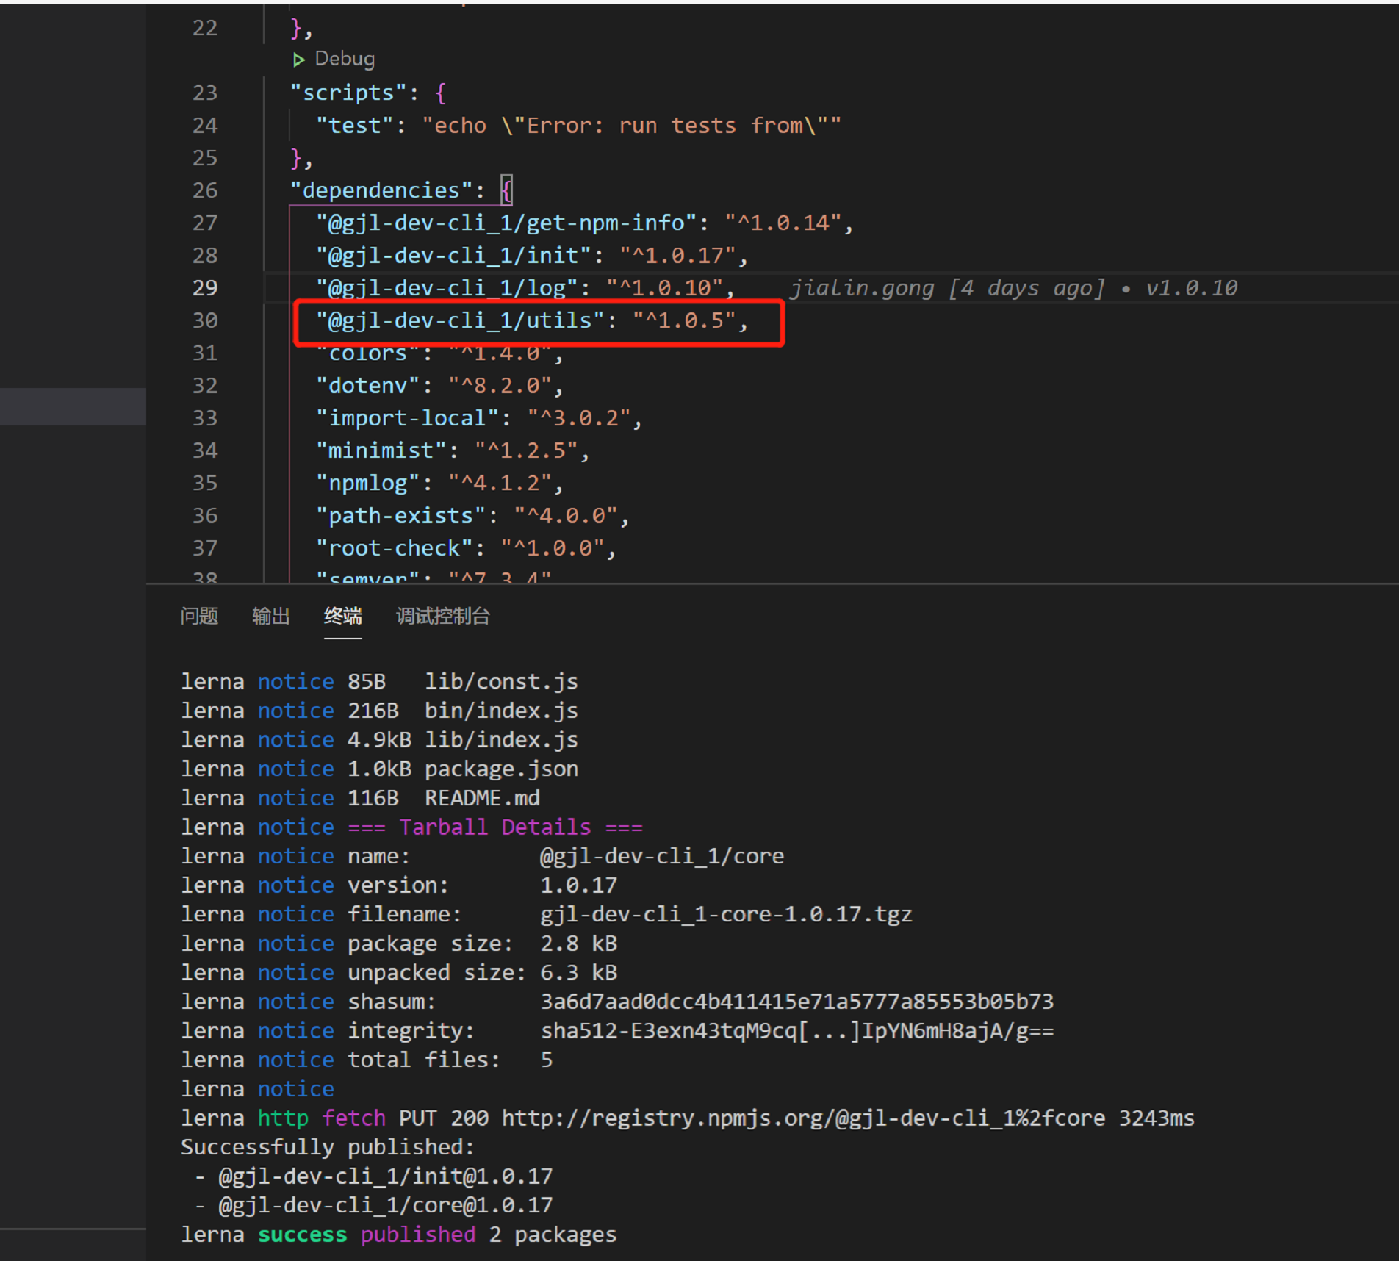Click line number 26 in the gutter

(x=205, y=190)
